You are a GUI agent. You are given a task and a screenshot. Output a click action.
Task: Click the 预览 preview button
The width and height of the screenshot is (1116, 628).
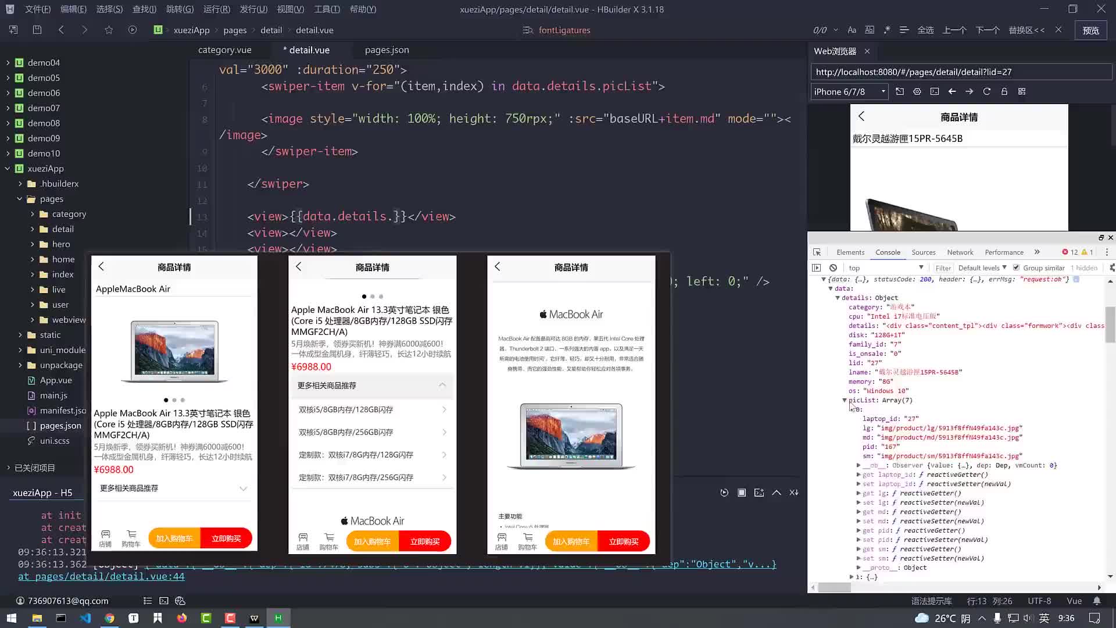[x=1091, y=30]
